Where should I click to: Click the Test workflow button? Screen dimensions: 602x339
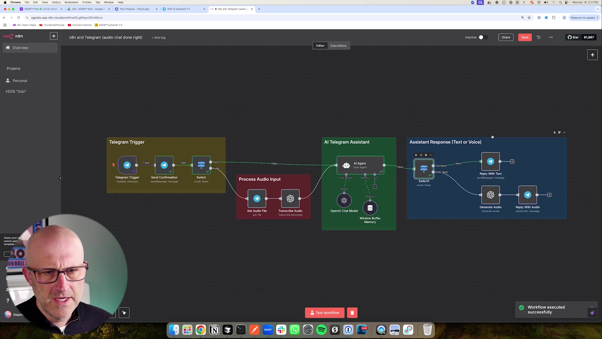click(x=325, y=313)
